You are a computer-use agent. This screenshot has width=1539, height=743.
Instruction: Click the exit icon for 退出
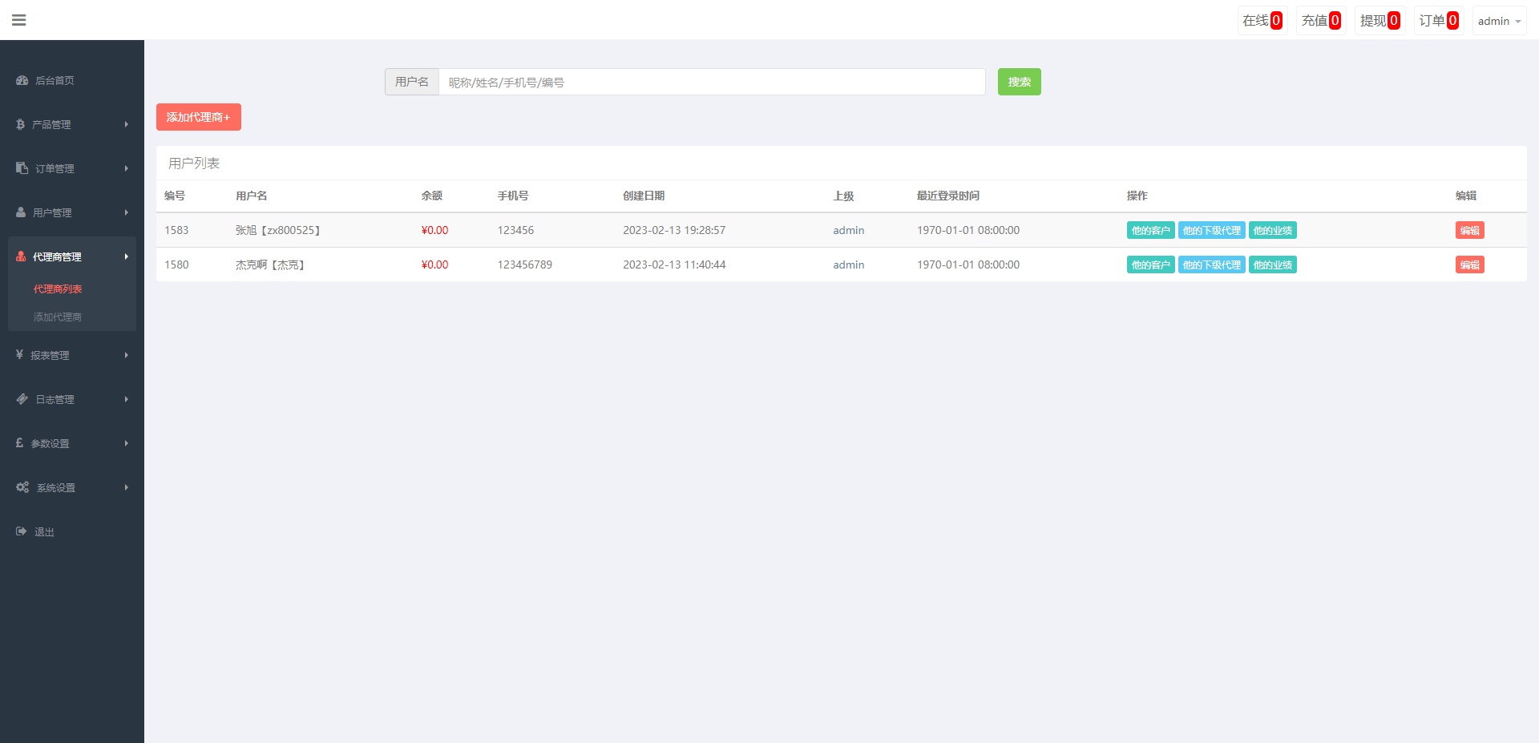point(22,531)
